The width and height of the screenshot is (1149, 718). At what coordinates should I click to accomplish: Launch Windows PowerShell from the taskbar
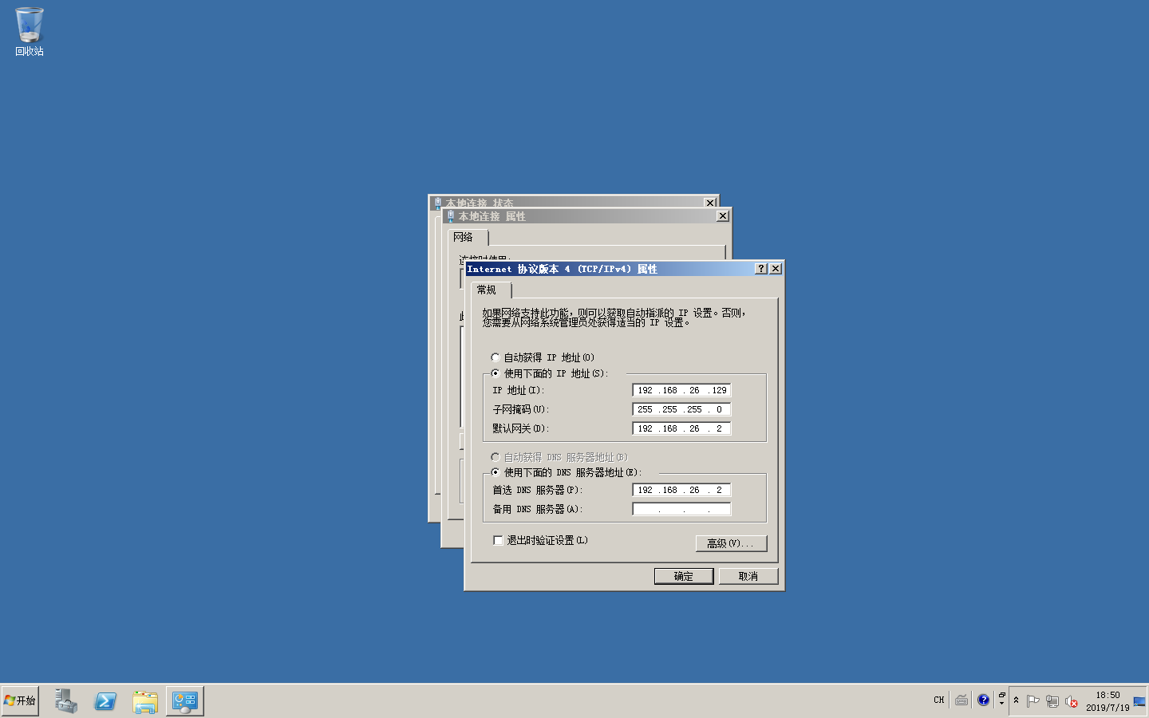point(105,700)
